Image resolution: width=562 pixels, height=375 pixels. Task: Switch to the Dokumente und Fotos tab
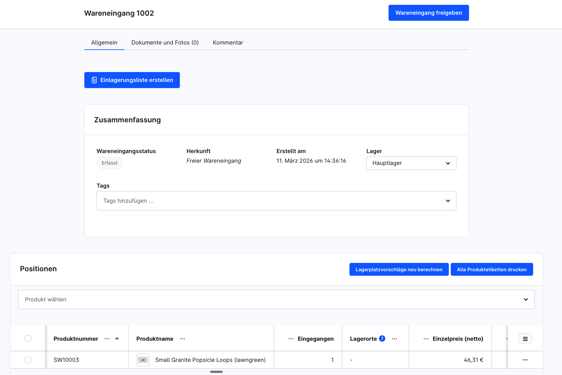[x=165, y=43]
